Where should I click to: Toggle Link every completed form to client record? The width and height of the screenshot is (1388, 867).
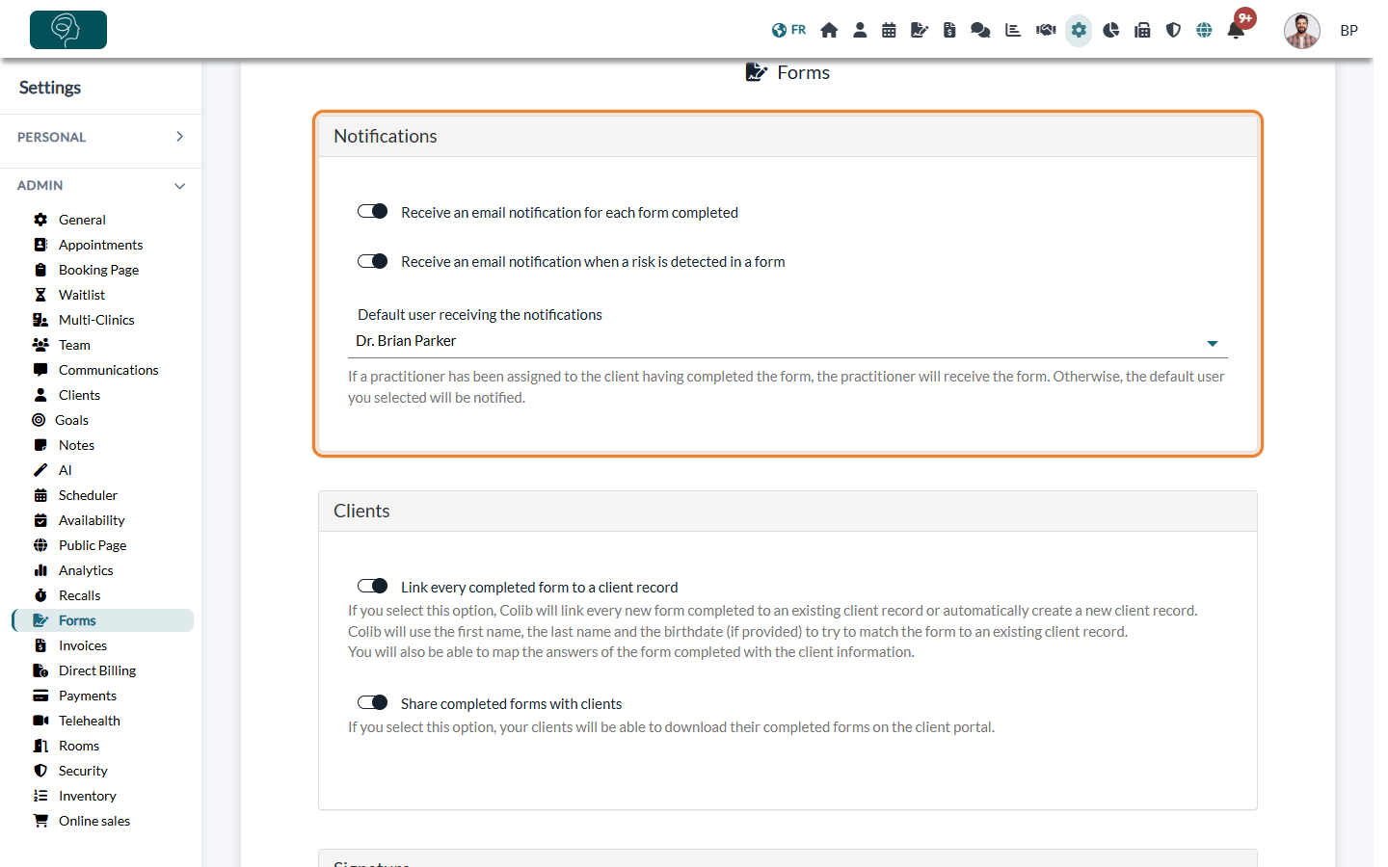372,587
